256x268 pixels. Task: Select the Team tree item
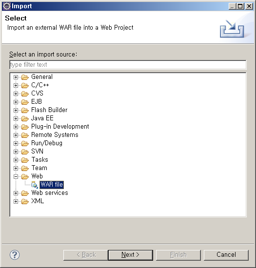[39, 168]
